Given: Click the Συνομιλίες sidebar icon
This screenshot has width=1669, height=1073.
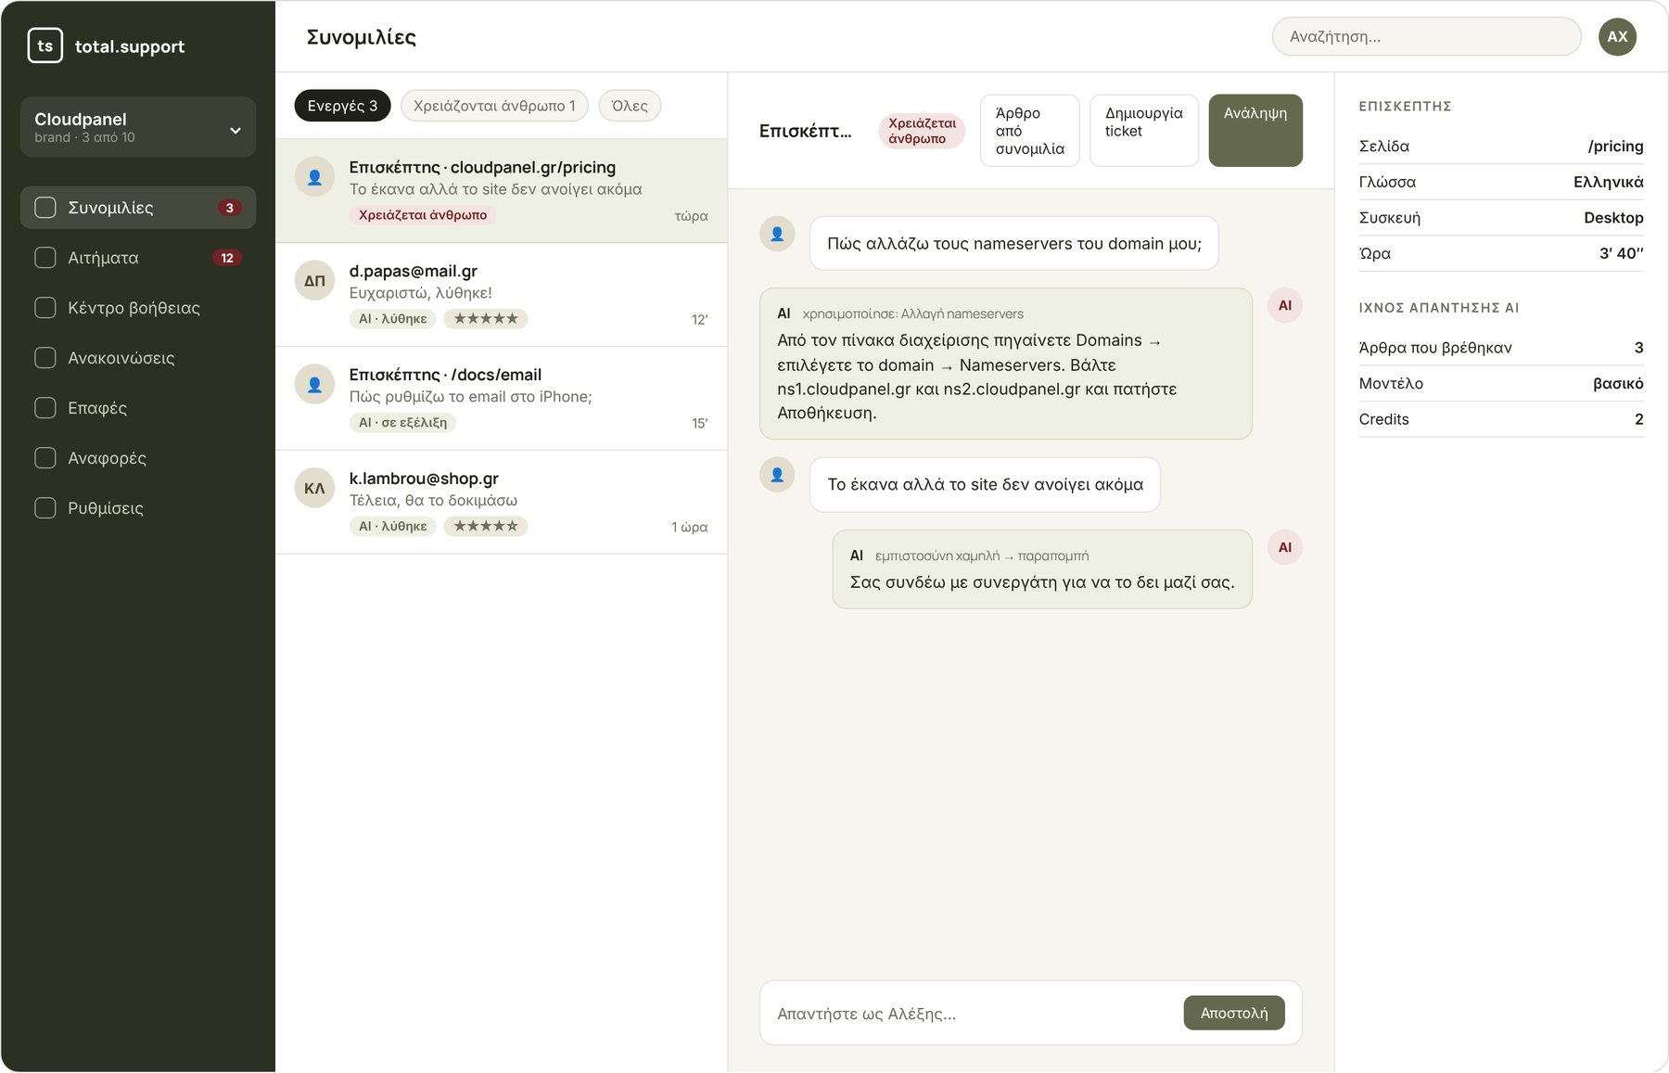Looking at the screenshot, I should (x=45, y=208).
